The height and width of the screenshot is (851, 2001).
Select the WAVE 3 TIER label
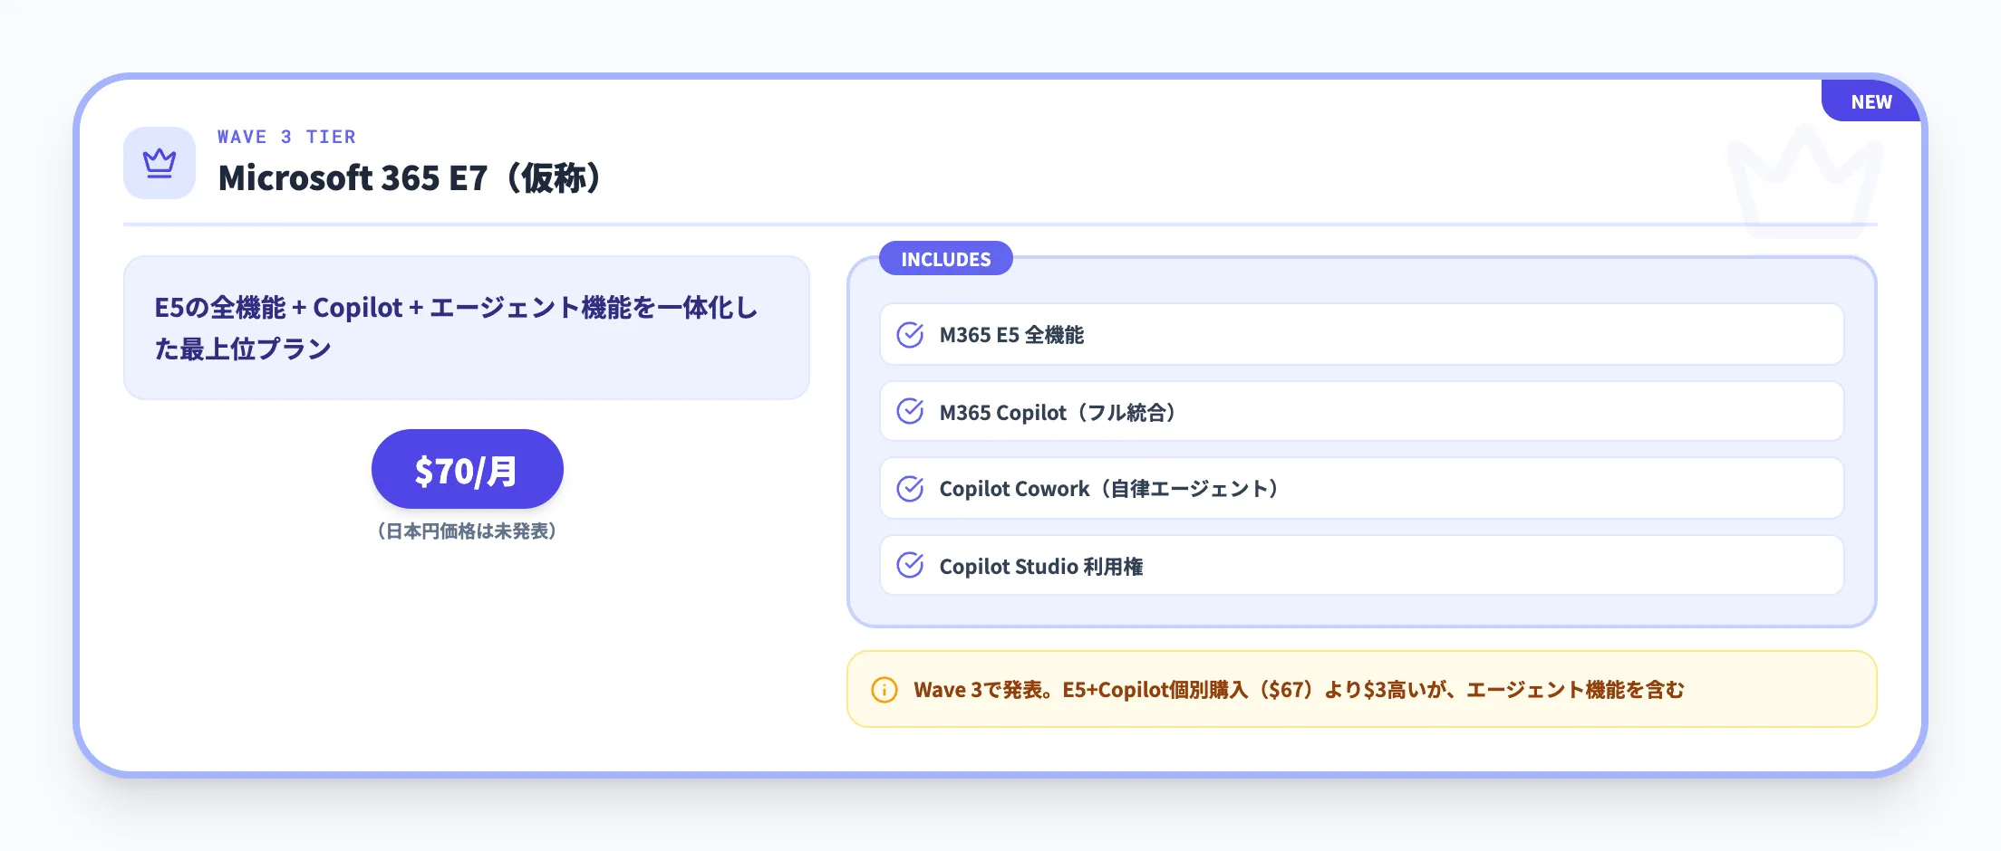point(286,136)
